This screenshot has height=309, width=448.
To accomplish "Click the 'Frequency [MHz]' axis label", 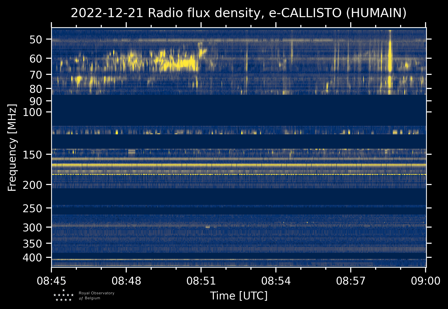I will pos(12,147).
